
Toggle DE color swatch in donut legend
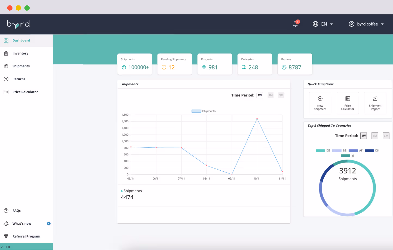point(320,151)
